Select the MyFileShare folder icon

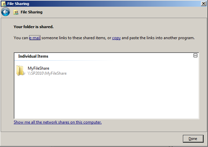pos(20,71)
